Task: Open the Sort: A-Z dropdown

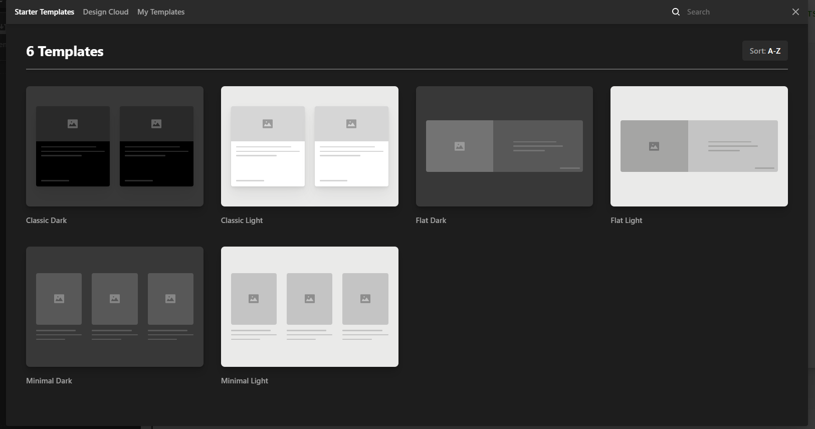Action: pyautogui.click(x=764, y=51)
